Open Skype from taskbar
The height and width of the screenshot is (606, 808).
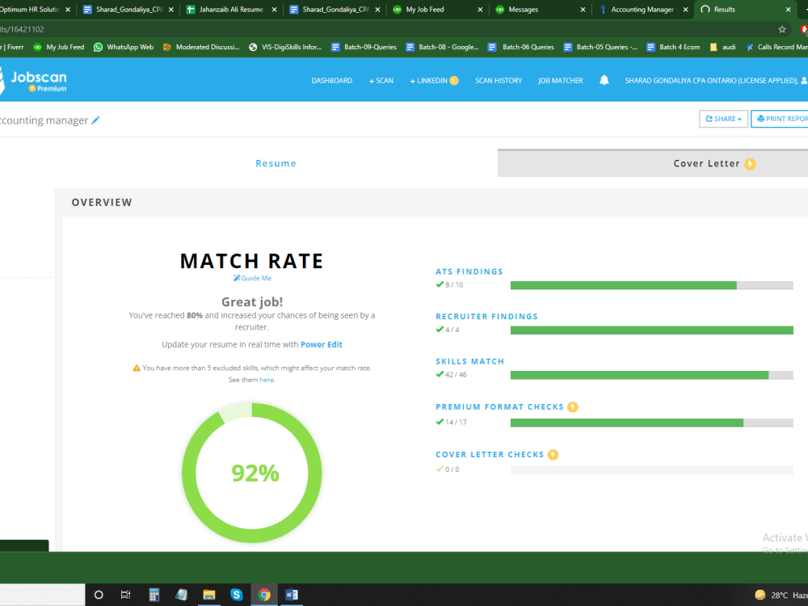pos(237,595)
